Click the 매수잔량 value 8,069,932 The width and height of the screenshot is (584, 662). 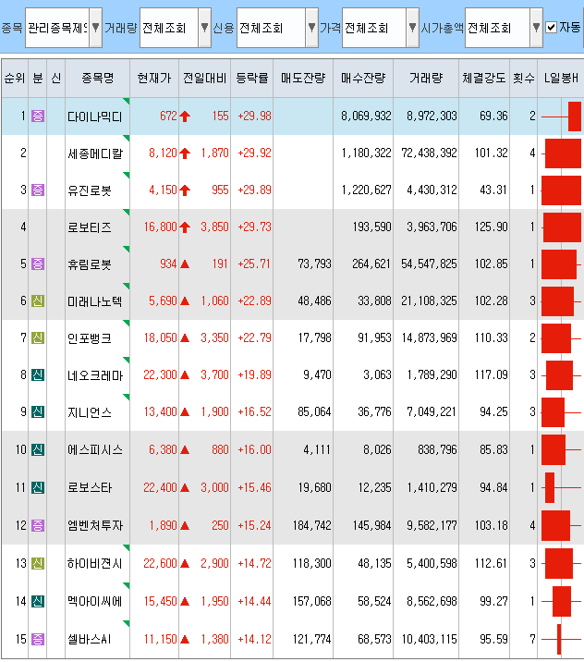[366, 116]
